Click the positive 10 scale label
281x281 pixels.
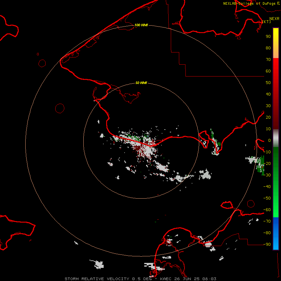268,129
